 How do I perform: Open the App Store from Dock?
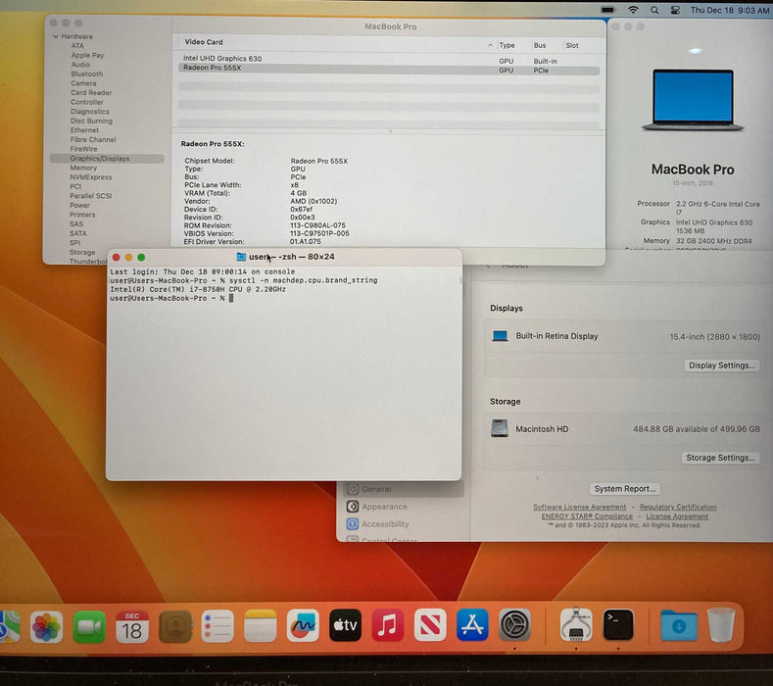tap(472, 625)
